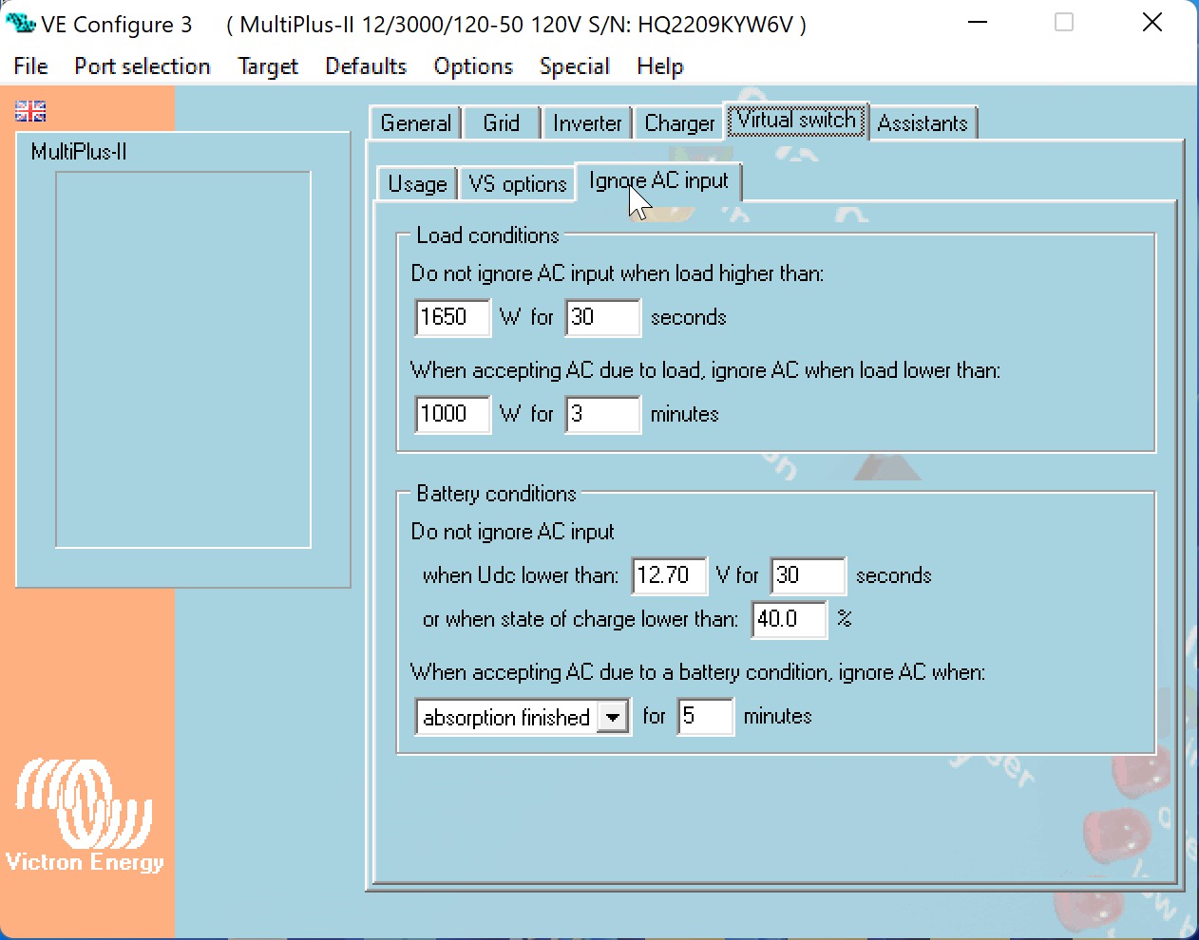Viewport: 1199px width, 940px height.
Task: Click the Victron Energy logo
Action: click(x=85, y=815)
